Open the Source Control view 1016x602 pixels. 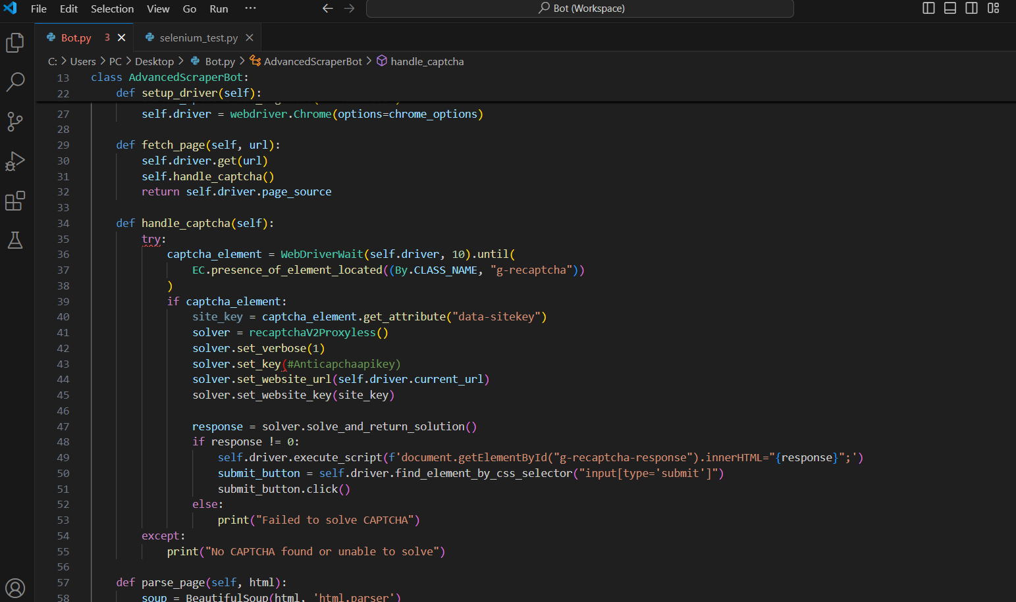(x=15, y=122)
